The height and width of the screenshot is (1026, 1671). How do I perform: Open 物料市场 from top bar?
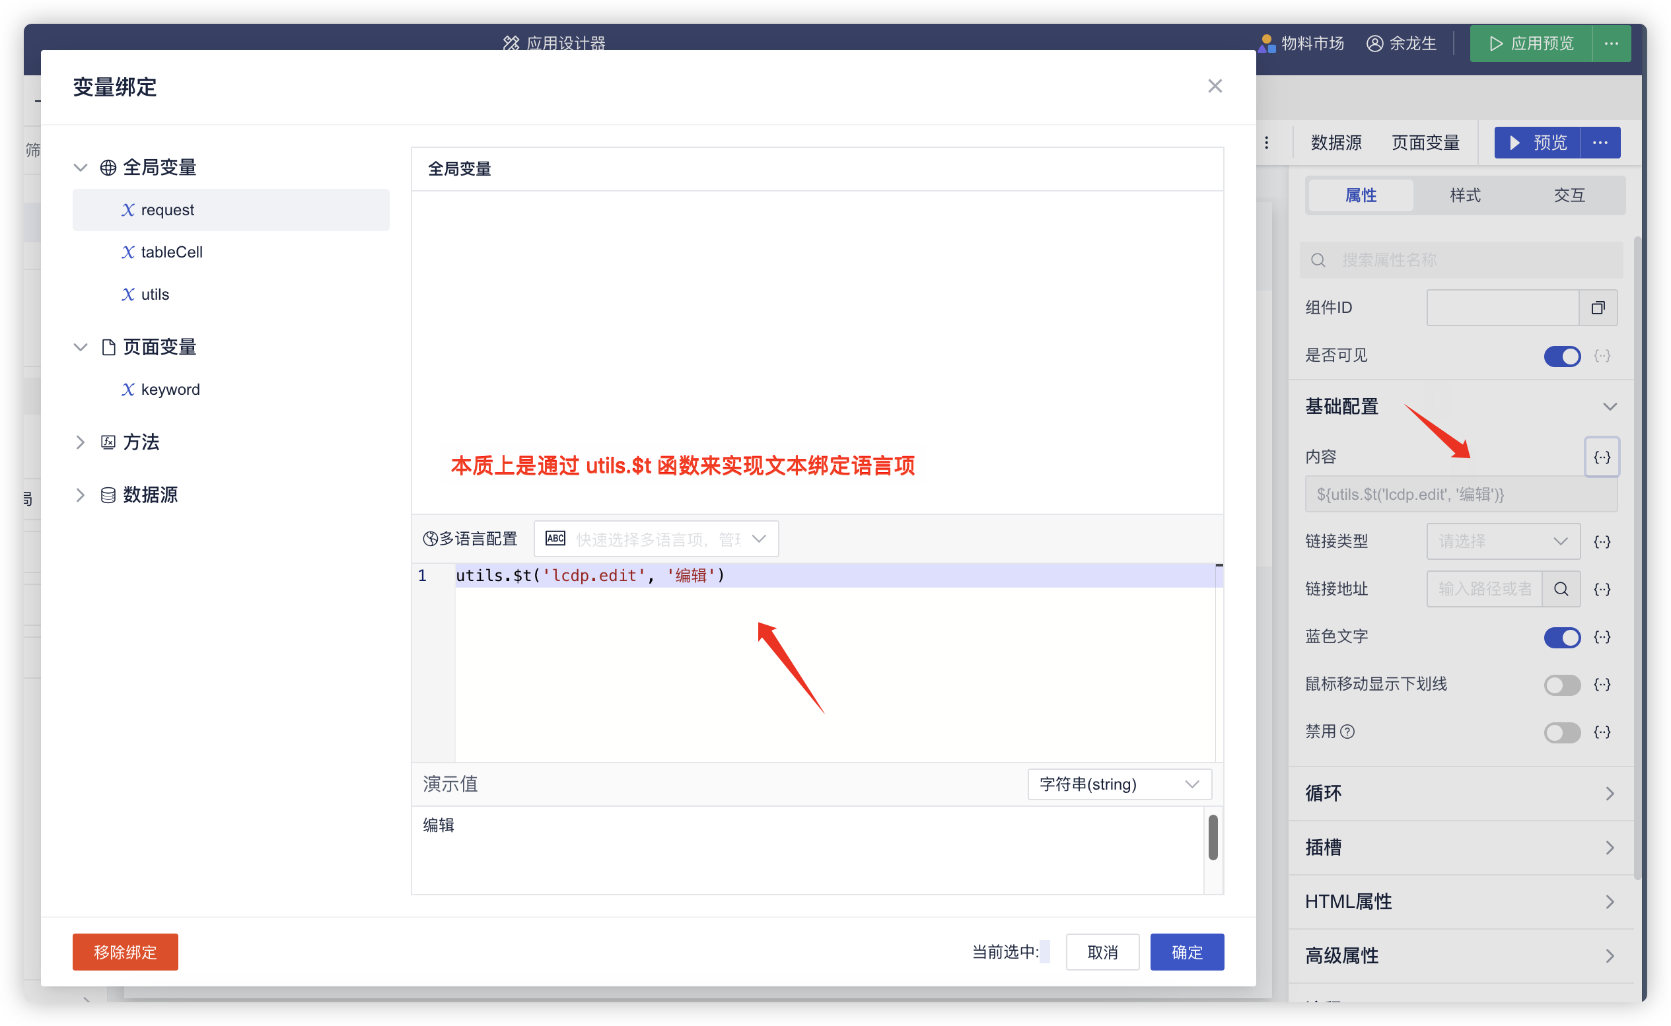coord(1301,44)
